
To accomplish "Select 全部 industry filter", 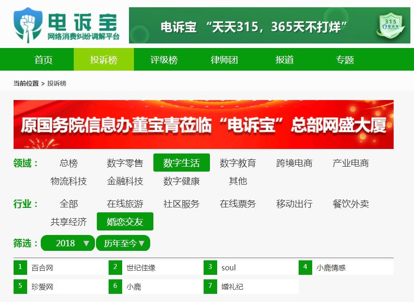I will (69, 204).
